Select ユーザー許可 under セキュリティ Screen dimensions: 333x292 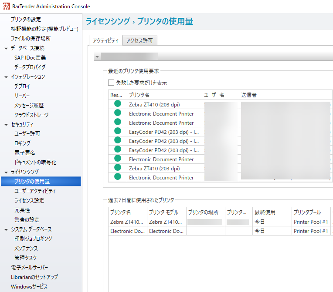point(27,133)
